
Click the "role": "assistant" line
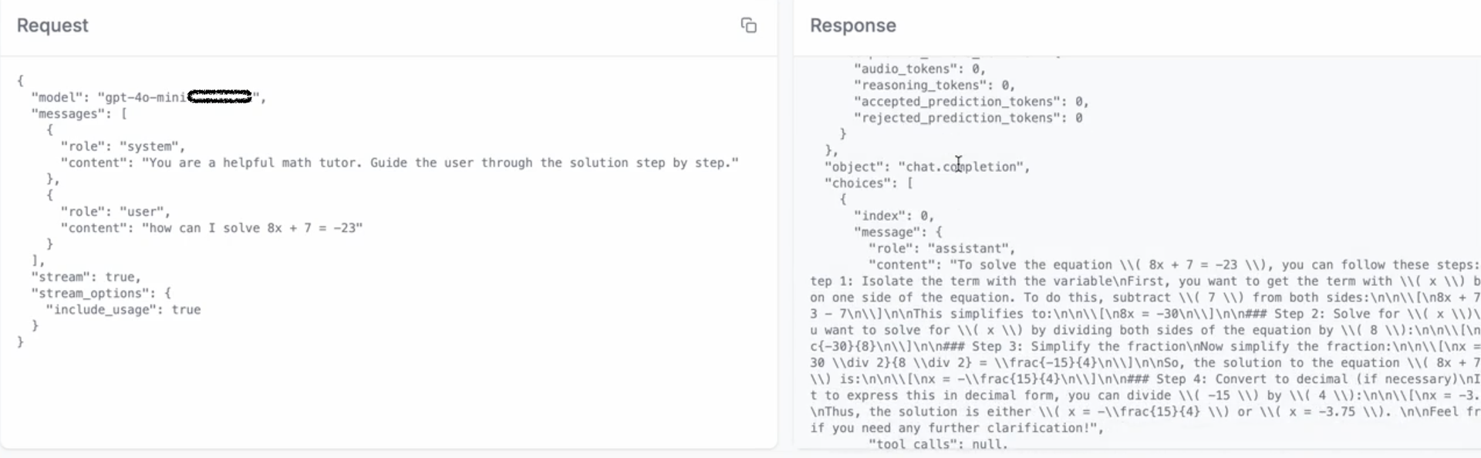tap(942, 248)
